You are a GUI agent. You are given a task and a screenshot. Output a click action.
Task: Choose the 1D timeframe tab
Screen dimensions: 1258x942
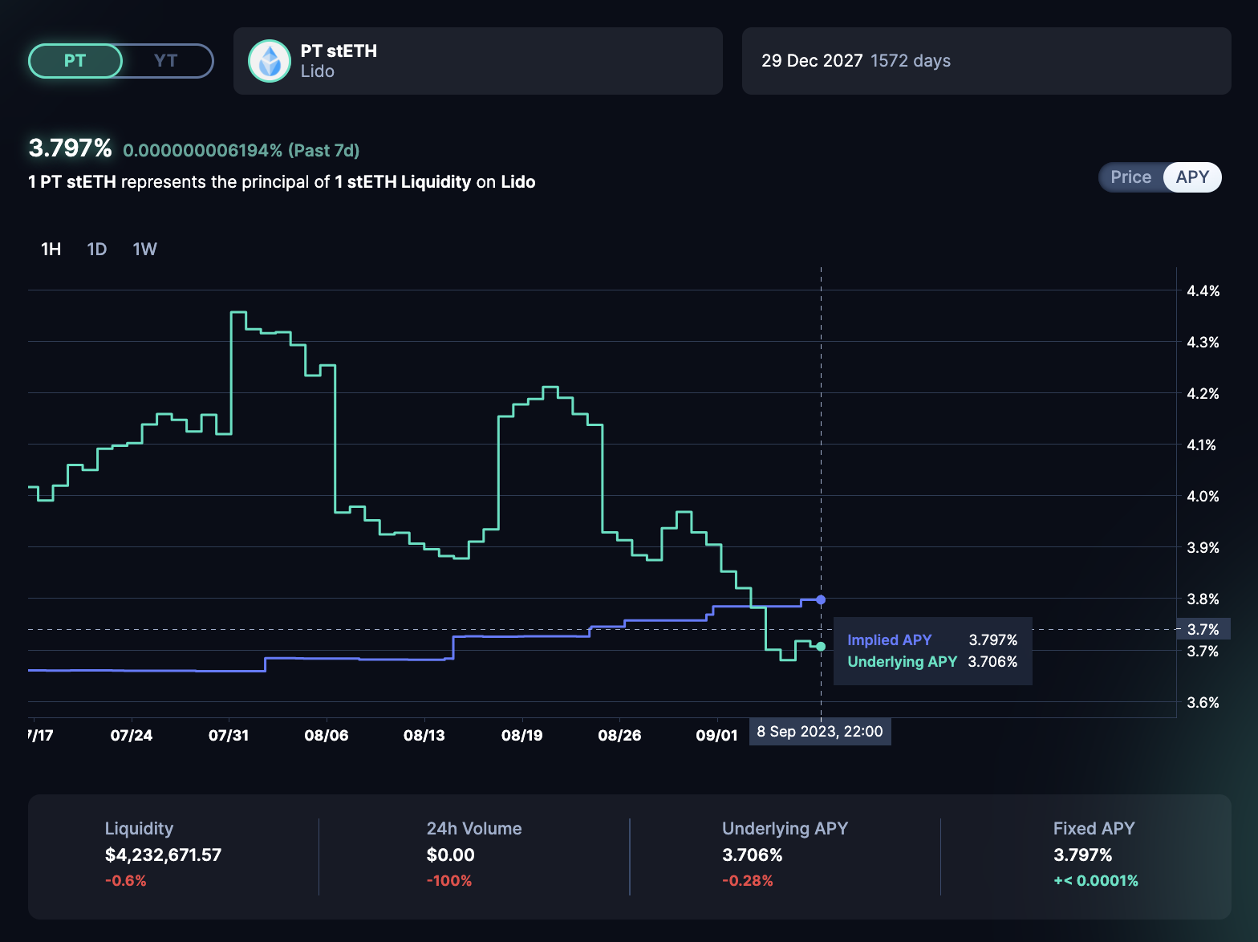tap(97, 250)
